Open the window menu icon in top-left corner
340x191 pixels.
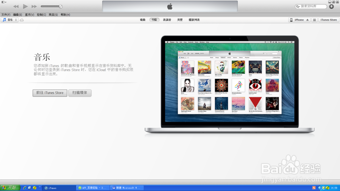point(4,2)
